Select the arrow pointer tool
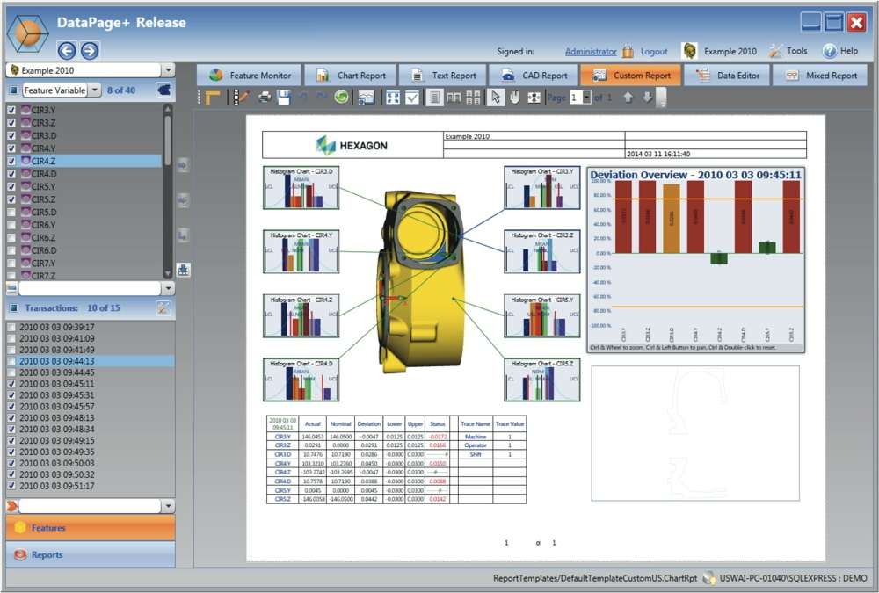 496,98
